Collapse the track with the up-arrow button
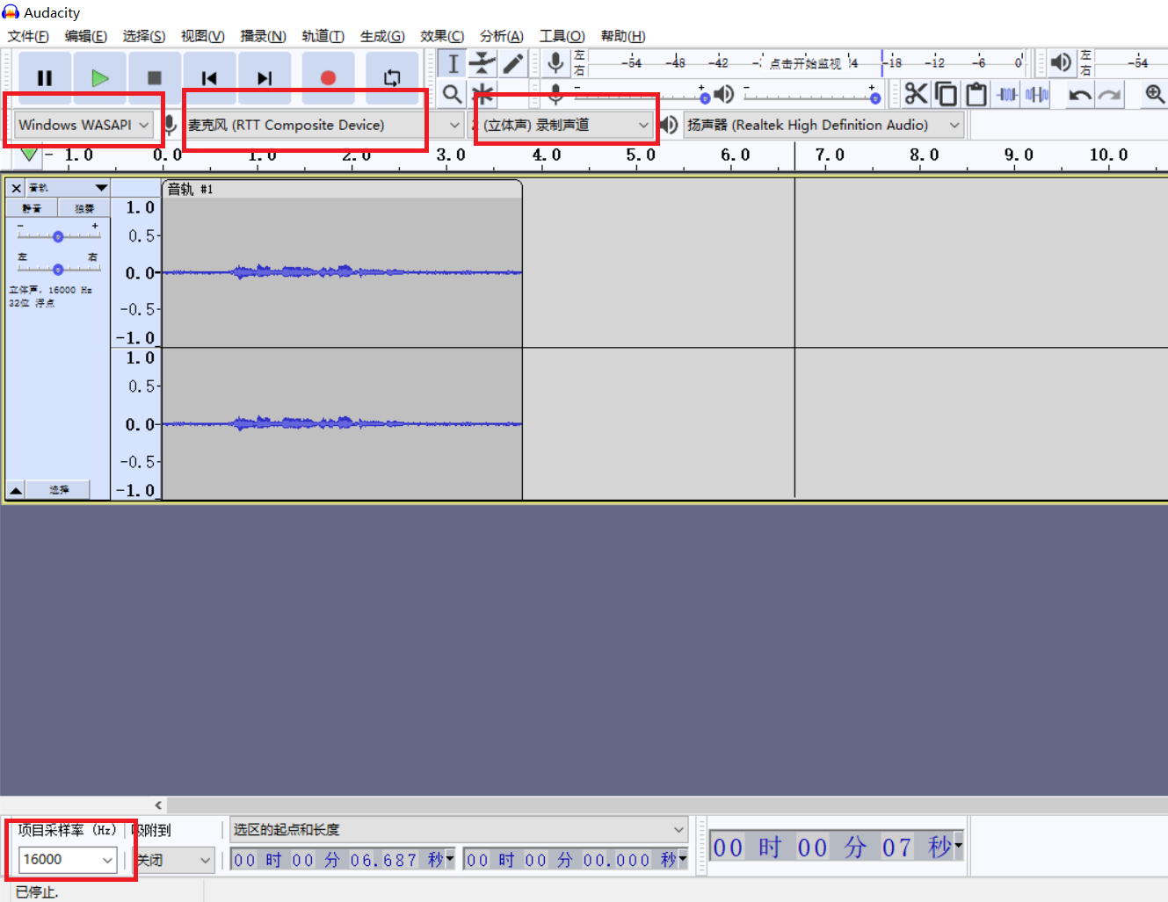The image size is (1168, 902). click(16, 490)
